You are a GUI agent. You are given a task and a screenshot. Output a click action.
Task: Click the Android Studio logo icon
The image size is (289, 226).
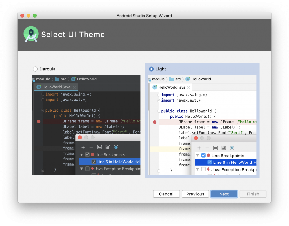[31, 34]
